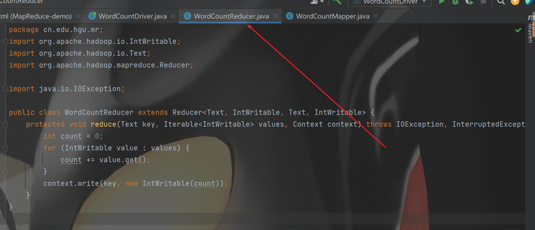Collapse the java.io.IOException import fold marker
The height and width of the screenshot is (230, 535).
[5, 89]
